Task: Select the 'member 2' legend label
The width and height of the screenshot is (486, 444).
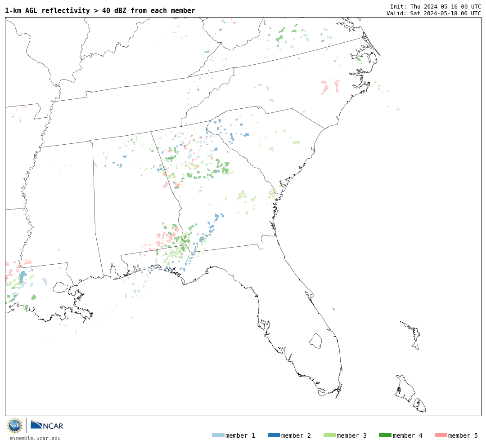Action: click(x=296, y=435)
